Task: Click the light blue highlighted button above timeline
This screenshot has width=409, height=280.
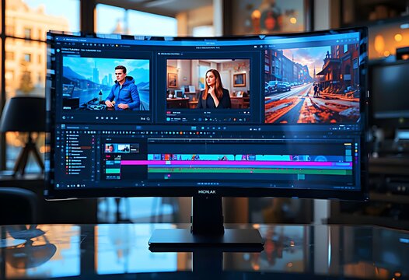Action: 194,128
